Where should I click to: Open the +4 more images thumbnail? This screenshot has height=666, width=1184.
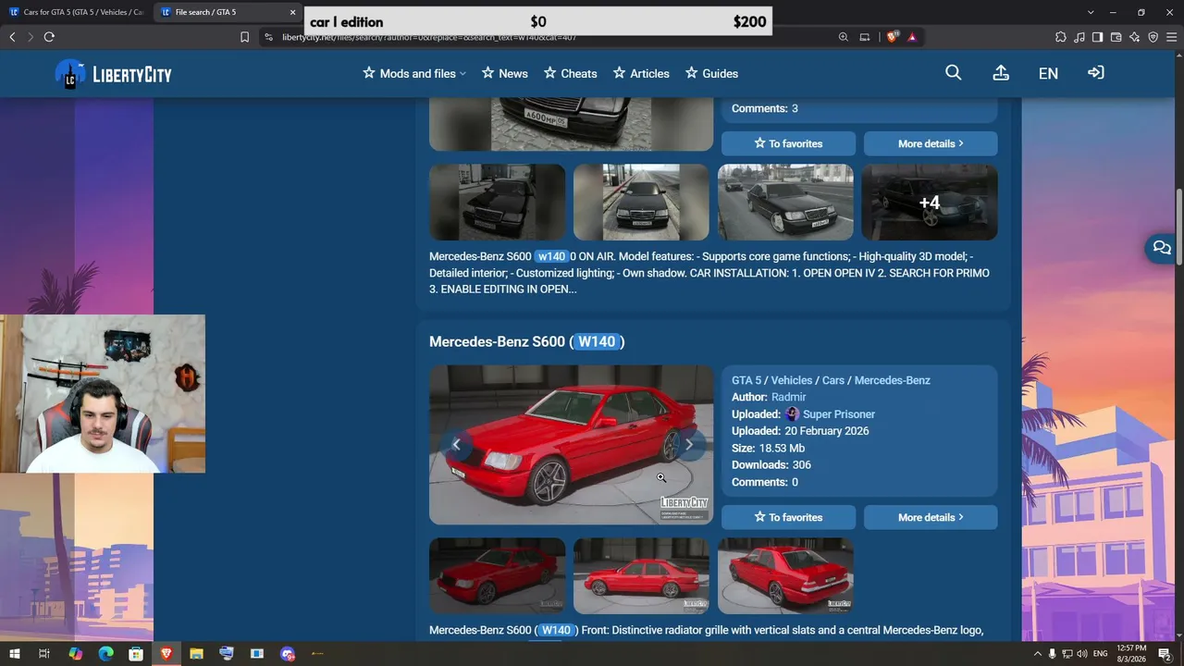point(930,203)
